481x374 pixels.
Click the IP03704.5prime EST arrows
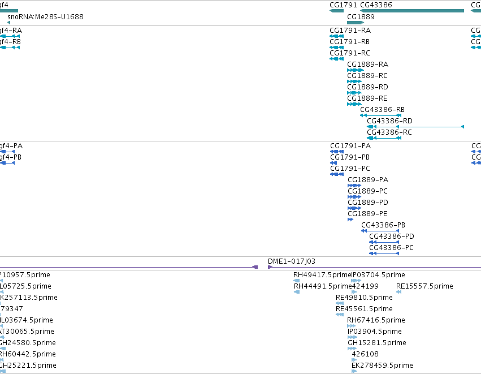356,281
